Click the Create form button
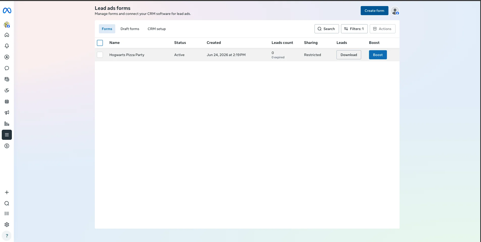 pos(374,11)
